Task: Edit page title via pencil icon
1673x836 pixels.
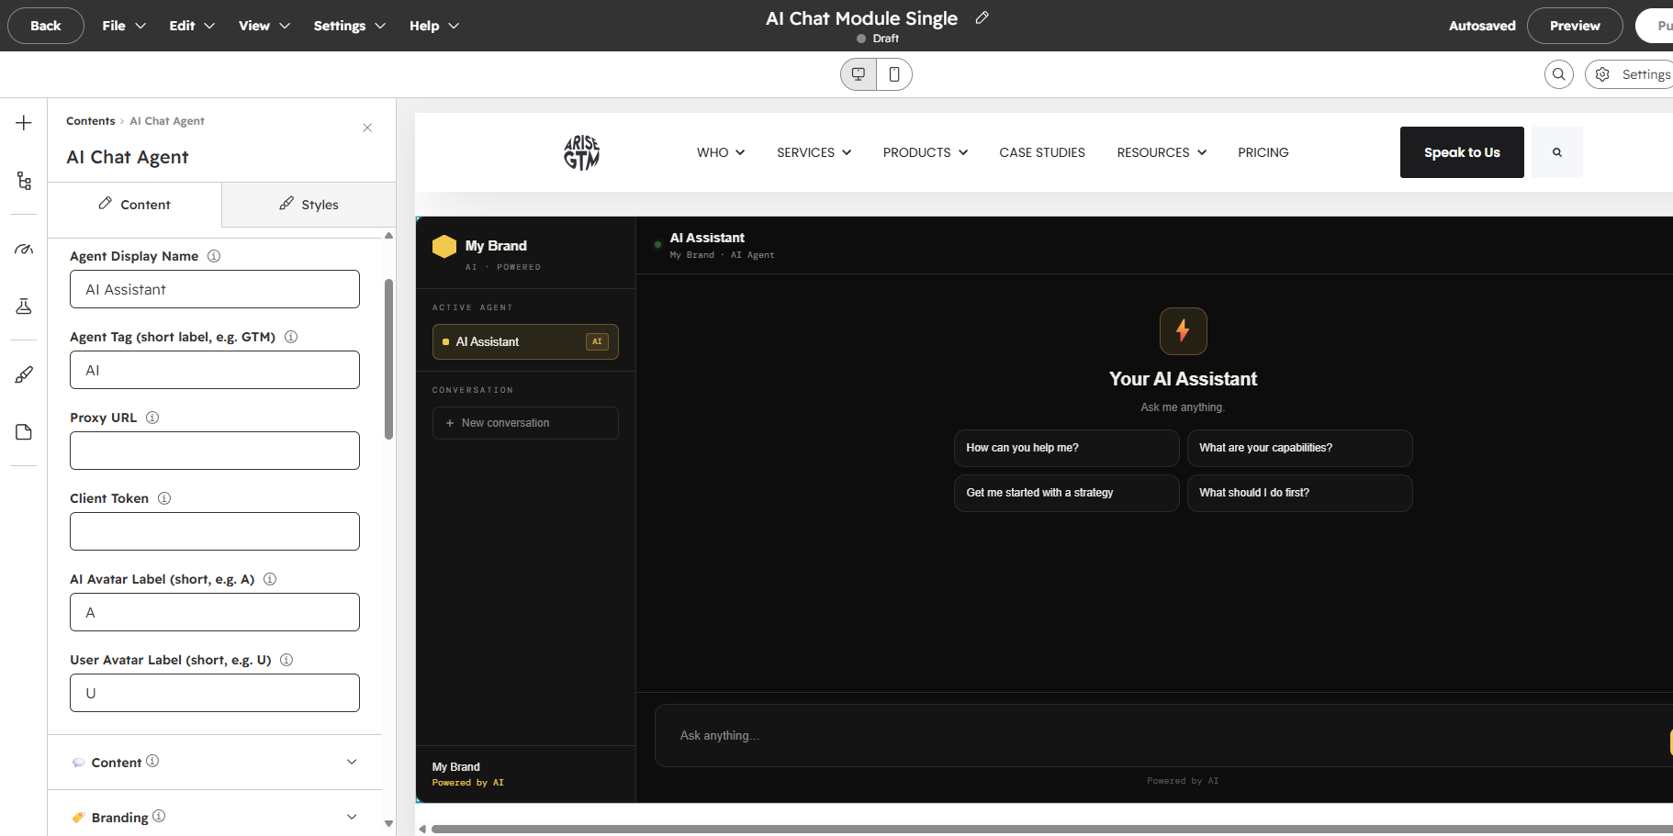Action: (982, 17)
